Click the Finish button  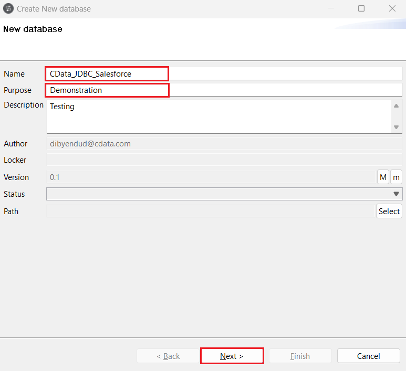pyautogui.click(x=300, y=356)
